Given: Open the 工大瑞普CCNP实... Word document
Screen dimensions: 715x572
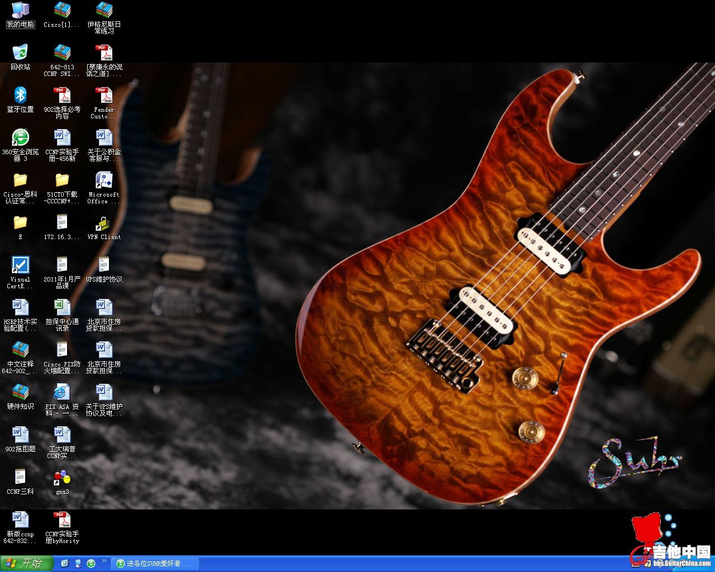Looking at the screenshot, I should [62, 442].
